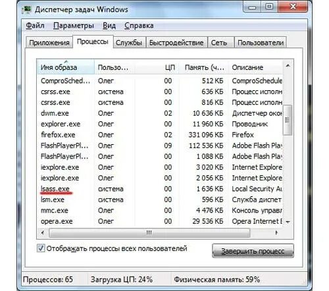Viewport: 329px width, 291px height.
Task: Open the Параметры menu
Action: point(74,26)
